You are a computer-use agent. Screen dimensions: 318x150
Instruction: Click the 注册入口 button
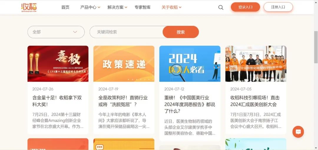tap(278, 7)
